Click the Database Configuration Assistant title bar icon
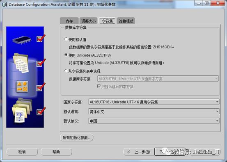The image size is (227, 162). point(5,5)
